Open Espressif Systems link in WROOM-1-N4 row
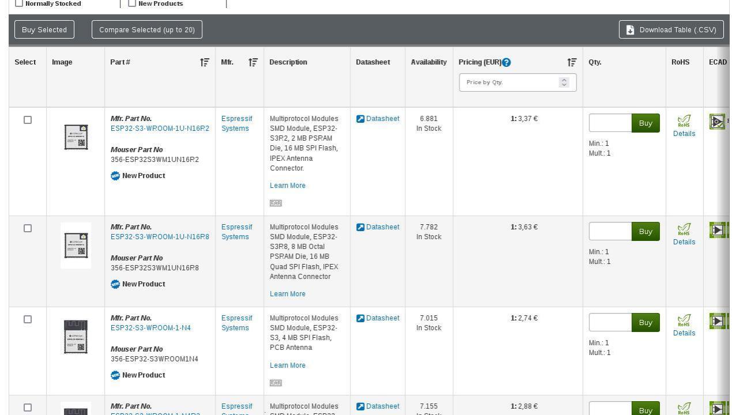The height and width of the screenshot is (415, 732). point(237,323)
